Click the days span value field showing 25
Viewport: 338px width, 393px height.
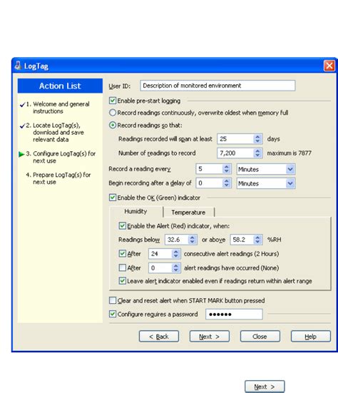236,139
